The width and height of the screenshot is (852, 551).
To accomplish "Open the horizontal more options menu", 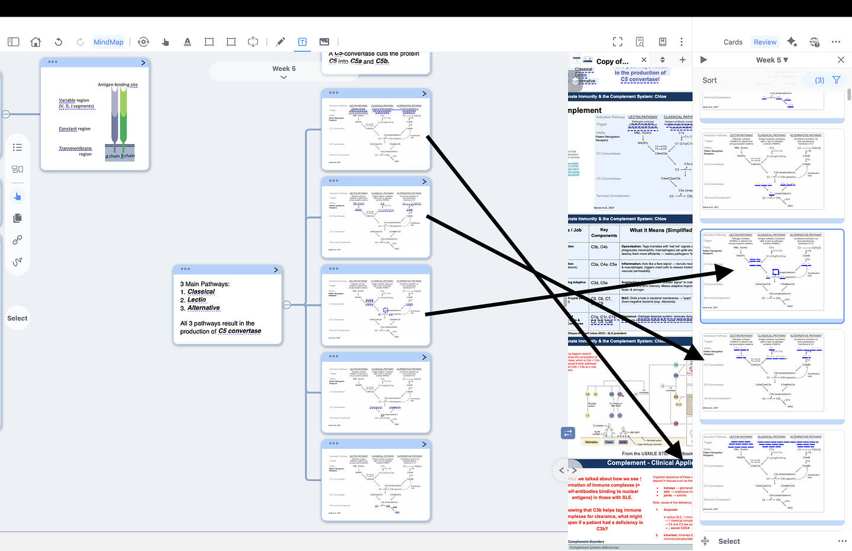I will tap(836, 42).
